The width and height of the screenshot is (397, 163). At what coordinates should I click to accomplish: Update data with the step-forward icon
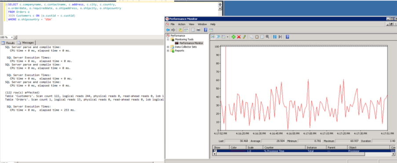(280, 37)
